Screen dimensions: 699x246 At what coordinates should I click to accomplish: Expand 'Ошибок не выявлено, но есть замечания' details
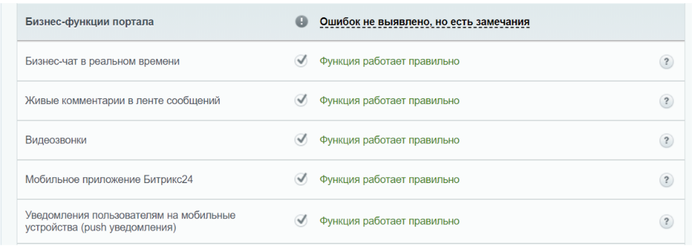(x=425, y=22)
